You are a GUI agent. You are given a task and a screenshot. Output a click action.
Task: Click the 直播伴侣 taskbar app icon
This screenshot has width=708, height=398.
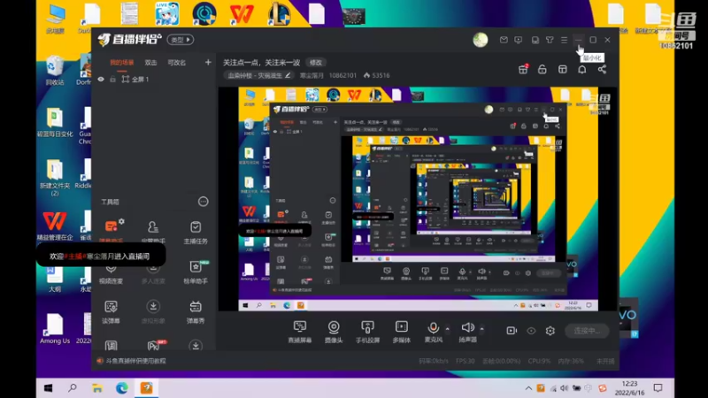click(x=146, y=388)
